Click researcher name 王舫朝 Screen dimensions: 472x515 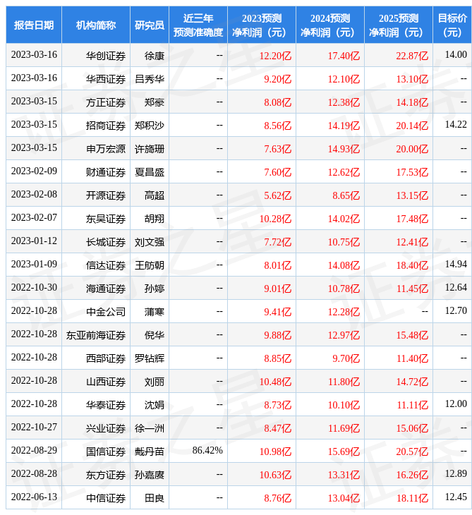click(150, 265)
